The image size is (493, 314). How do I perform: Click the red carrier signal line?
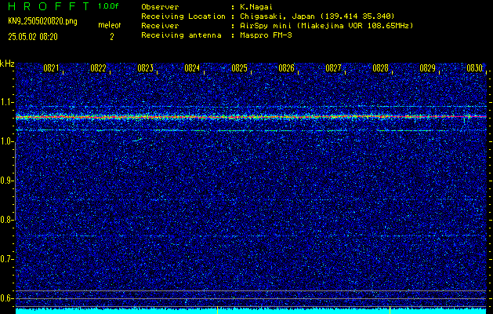coord(251,117)
